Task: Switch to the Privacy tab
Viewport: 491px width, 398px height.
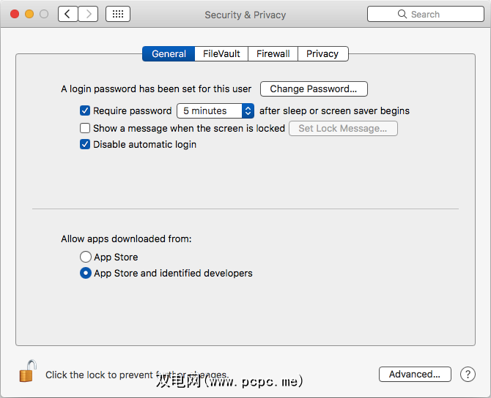Action: (x=322, y=53)
